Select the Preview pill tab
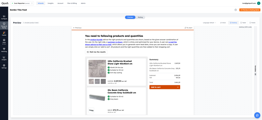 pos(130,17)
